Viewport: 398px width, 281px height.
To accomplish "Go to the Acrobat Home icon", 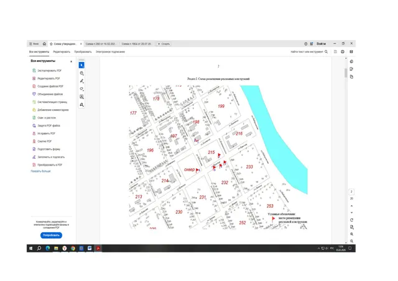I will point(44,44).
